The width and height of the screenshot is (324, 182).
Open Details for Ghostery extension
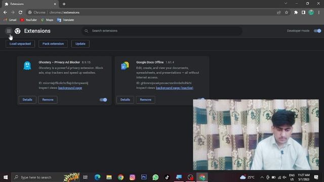[27, 100]
